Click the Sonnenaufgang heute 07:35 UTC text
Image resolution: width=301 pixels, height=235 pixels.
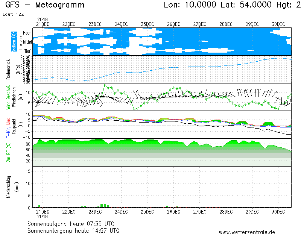[73, 223]
